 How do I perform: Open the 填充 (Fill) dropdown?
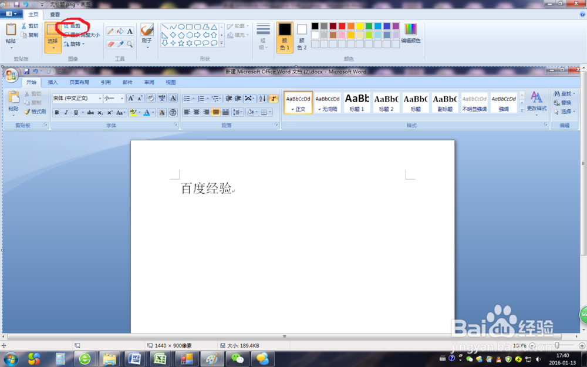(x=238, y=35)
